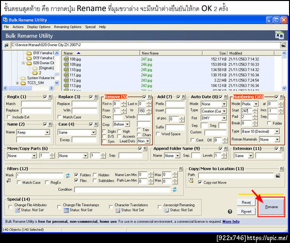
Task: Click the TCCS_SIM folder icon
Action: tap(23, 83)
